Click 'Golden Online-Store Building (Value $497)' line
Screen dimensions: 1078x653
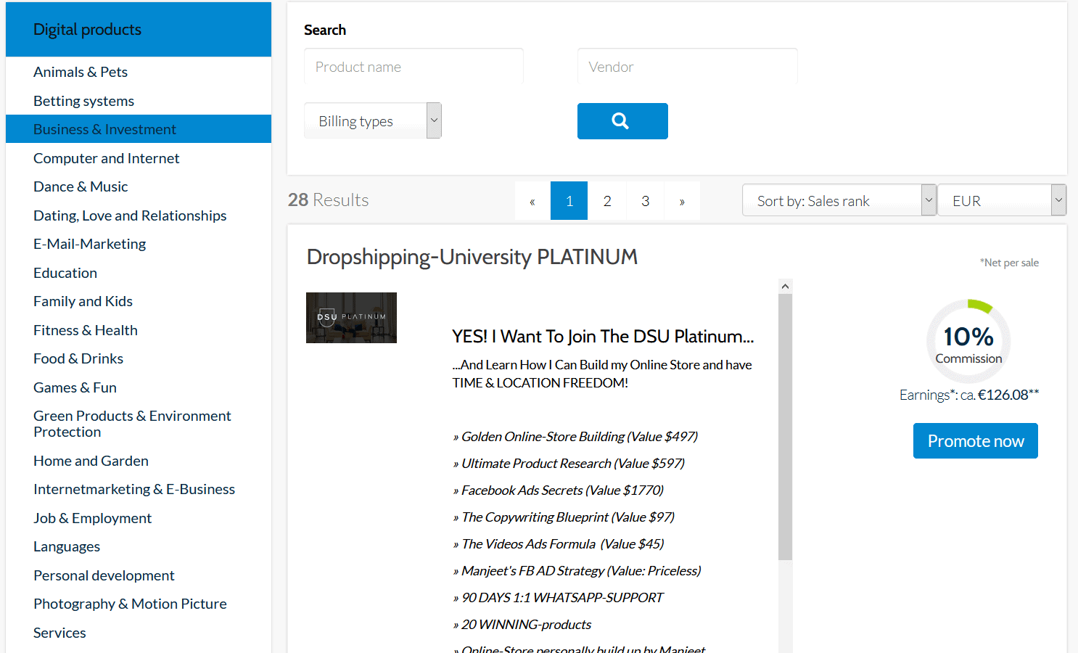click(575, 437)
